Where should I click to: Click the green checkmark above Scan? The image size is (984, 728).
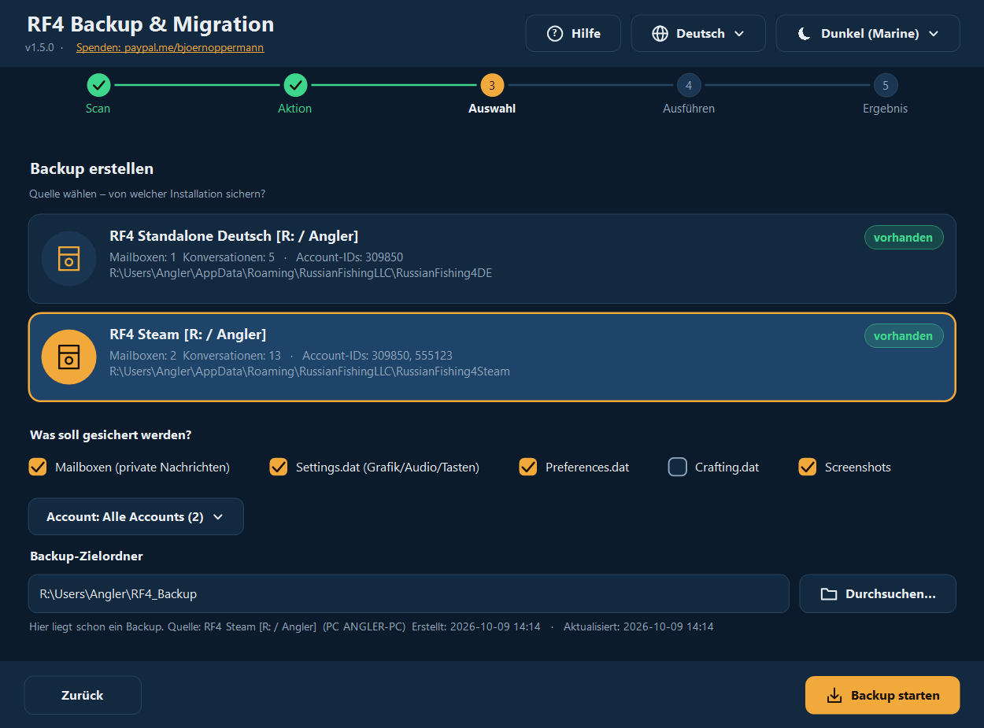click(98, 85)
